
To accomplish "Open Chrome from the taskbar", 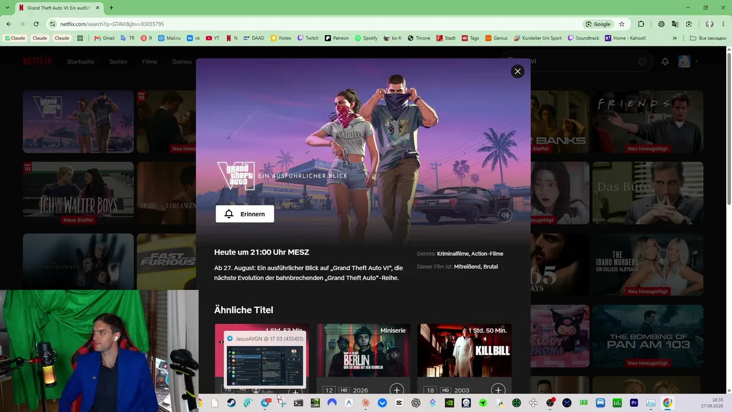I will tap(667, 403).
